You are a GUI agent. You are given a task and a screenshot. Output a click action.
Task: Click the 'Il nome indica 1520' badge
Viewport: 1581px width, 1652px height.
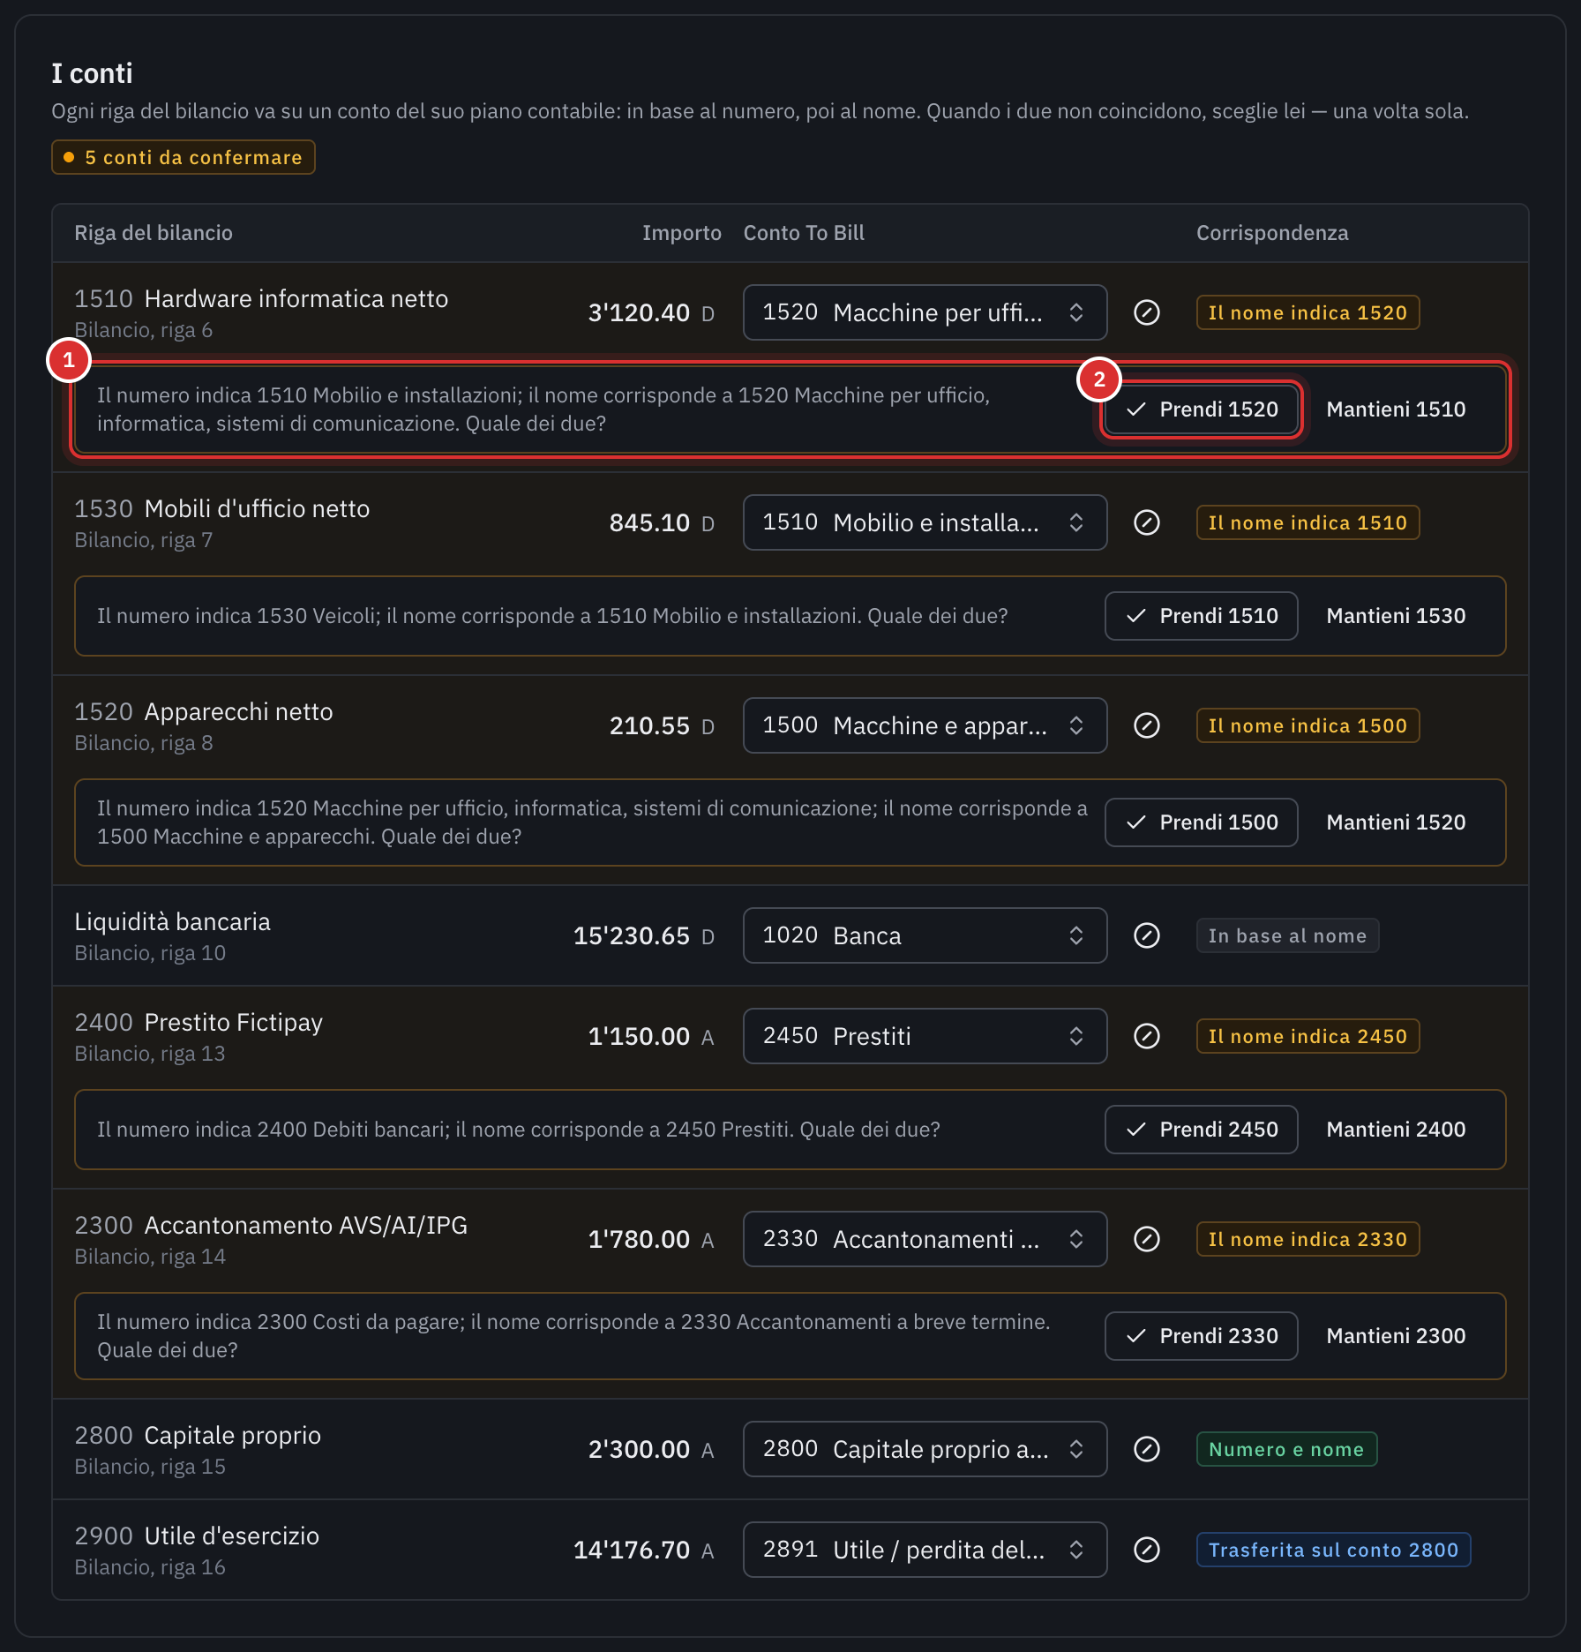(x=1308, y=312)
